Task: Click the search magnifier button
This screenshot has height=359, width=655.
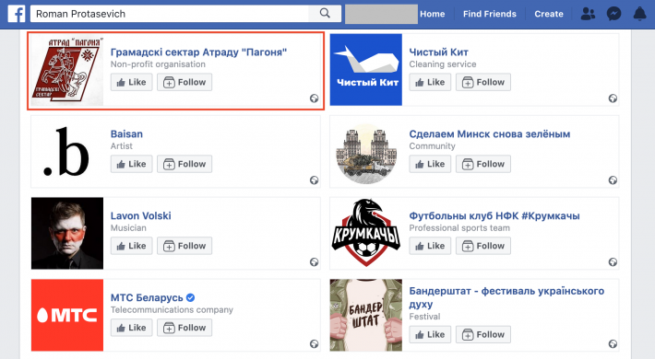Action: [325, 13]
